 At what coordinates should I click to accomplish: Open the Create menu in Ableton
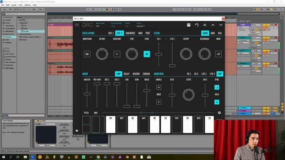pos(14,5)
